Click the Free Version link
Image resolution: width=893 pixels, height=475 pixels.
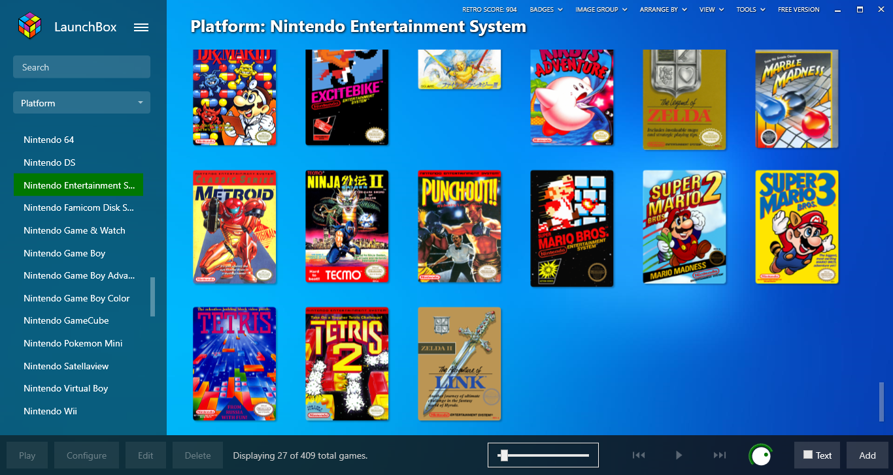pos(798,10)
